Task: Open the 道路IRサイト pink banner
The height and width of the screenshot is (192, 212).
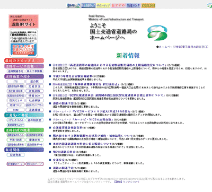Action: pos(23,21)
